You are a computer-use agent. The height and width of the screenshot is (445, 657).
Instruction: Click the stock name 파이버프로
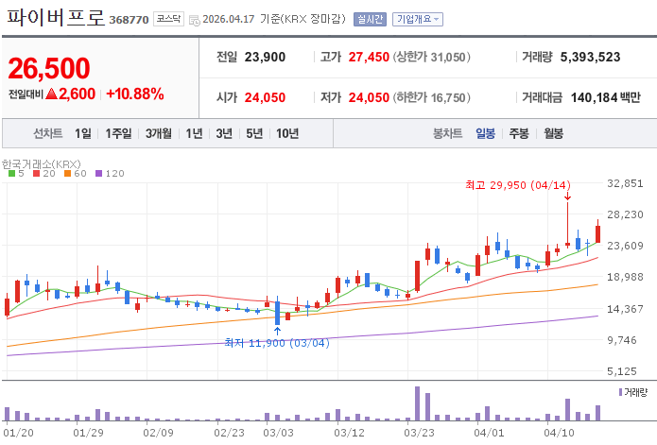[x=56, y=17]
